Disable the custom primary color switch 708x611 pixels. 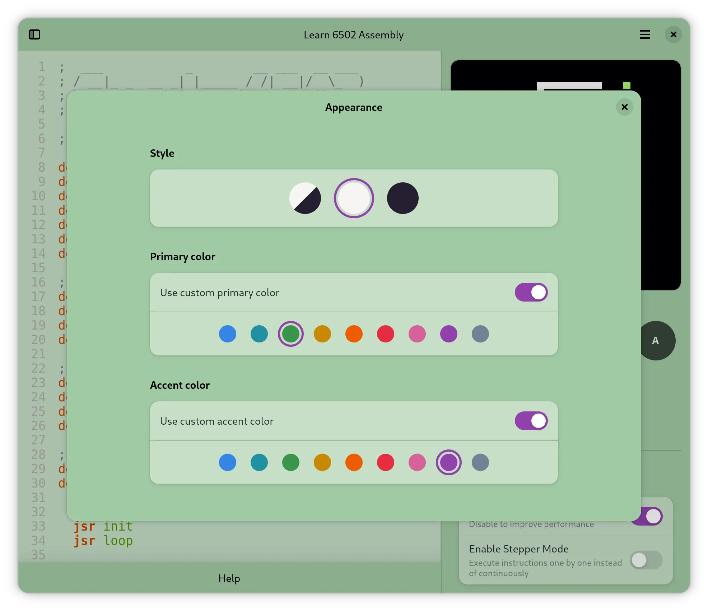pos(531,292)
